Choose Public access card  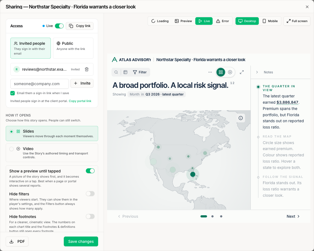tap(73, 48)
